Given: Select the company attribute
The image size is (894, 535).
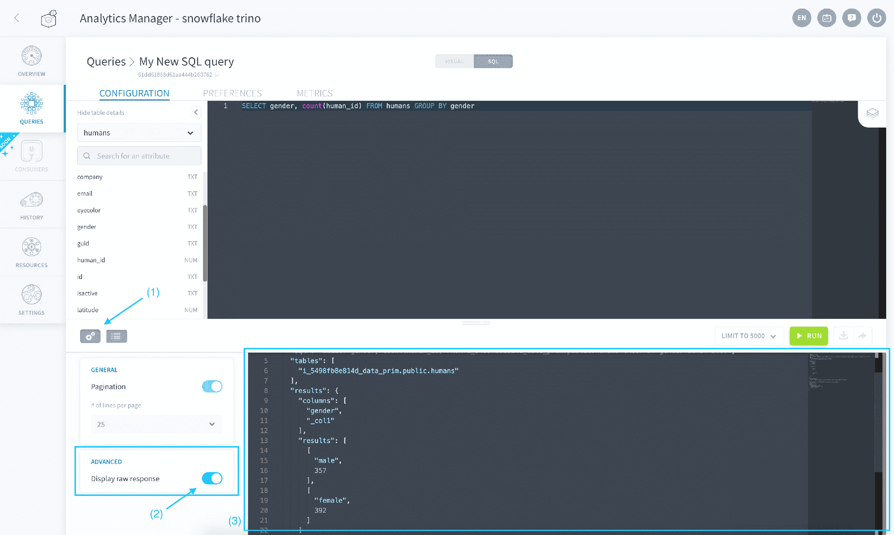Looking at the screenshot, I should point(137,177).
